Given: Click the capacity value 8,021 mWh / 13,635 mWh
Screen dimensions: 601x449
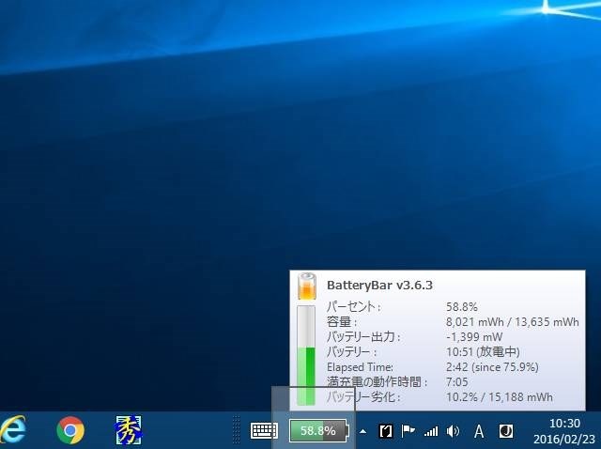Looking at the screenshot, I should click(513, 321).
